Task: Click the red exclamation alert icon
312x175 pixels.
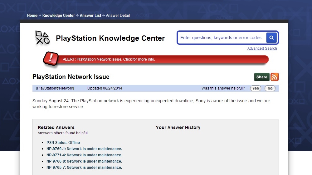Action: click(x=51, y=58)
